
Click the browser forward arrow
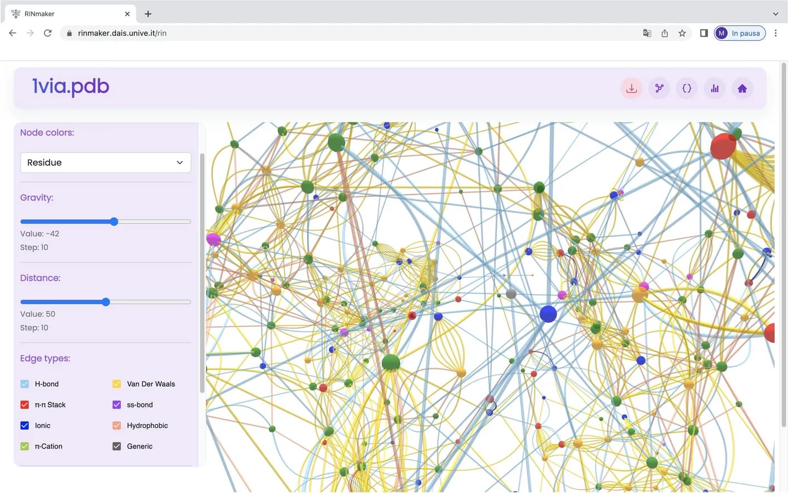pyautogui.click(x=30, y=33)
